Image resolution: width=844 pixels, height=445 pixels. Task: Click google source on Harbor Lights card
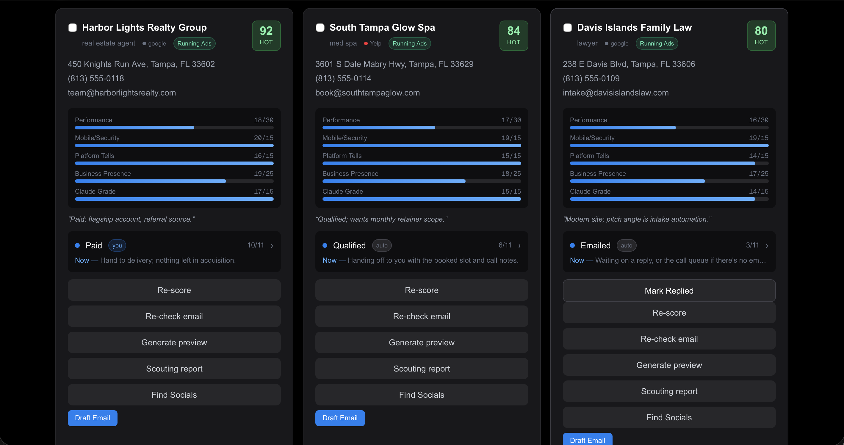tap(154, 44)
